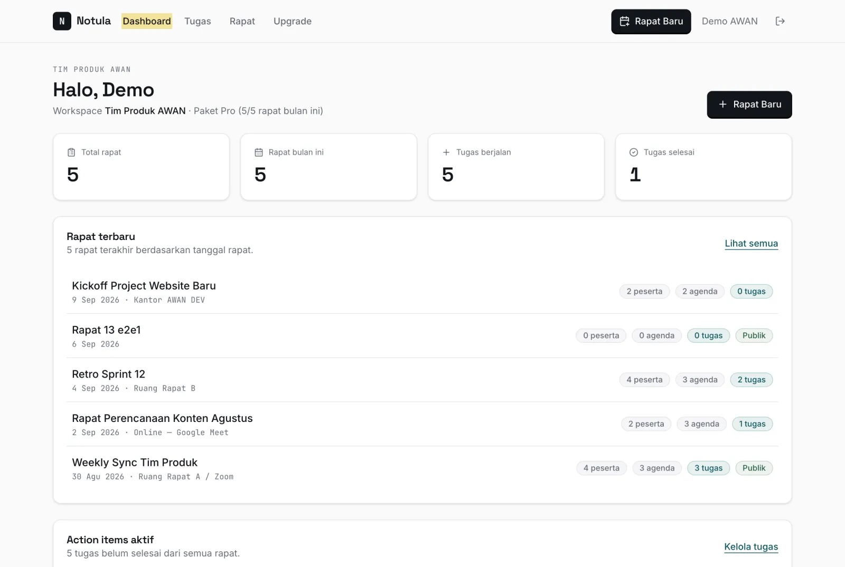Click the logout icon in header
The image size is (845, 567).
coord(780,21)
